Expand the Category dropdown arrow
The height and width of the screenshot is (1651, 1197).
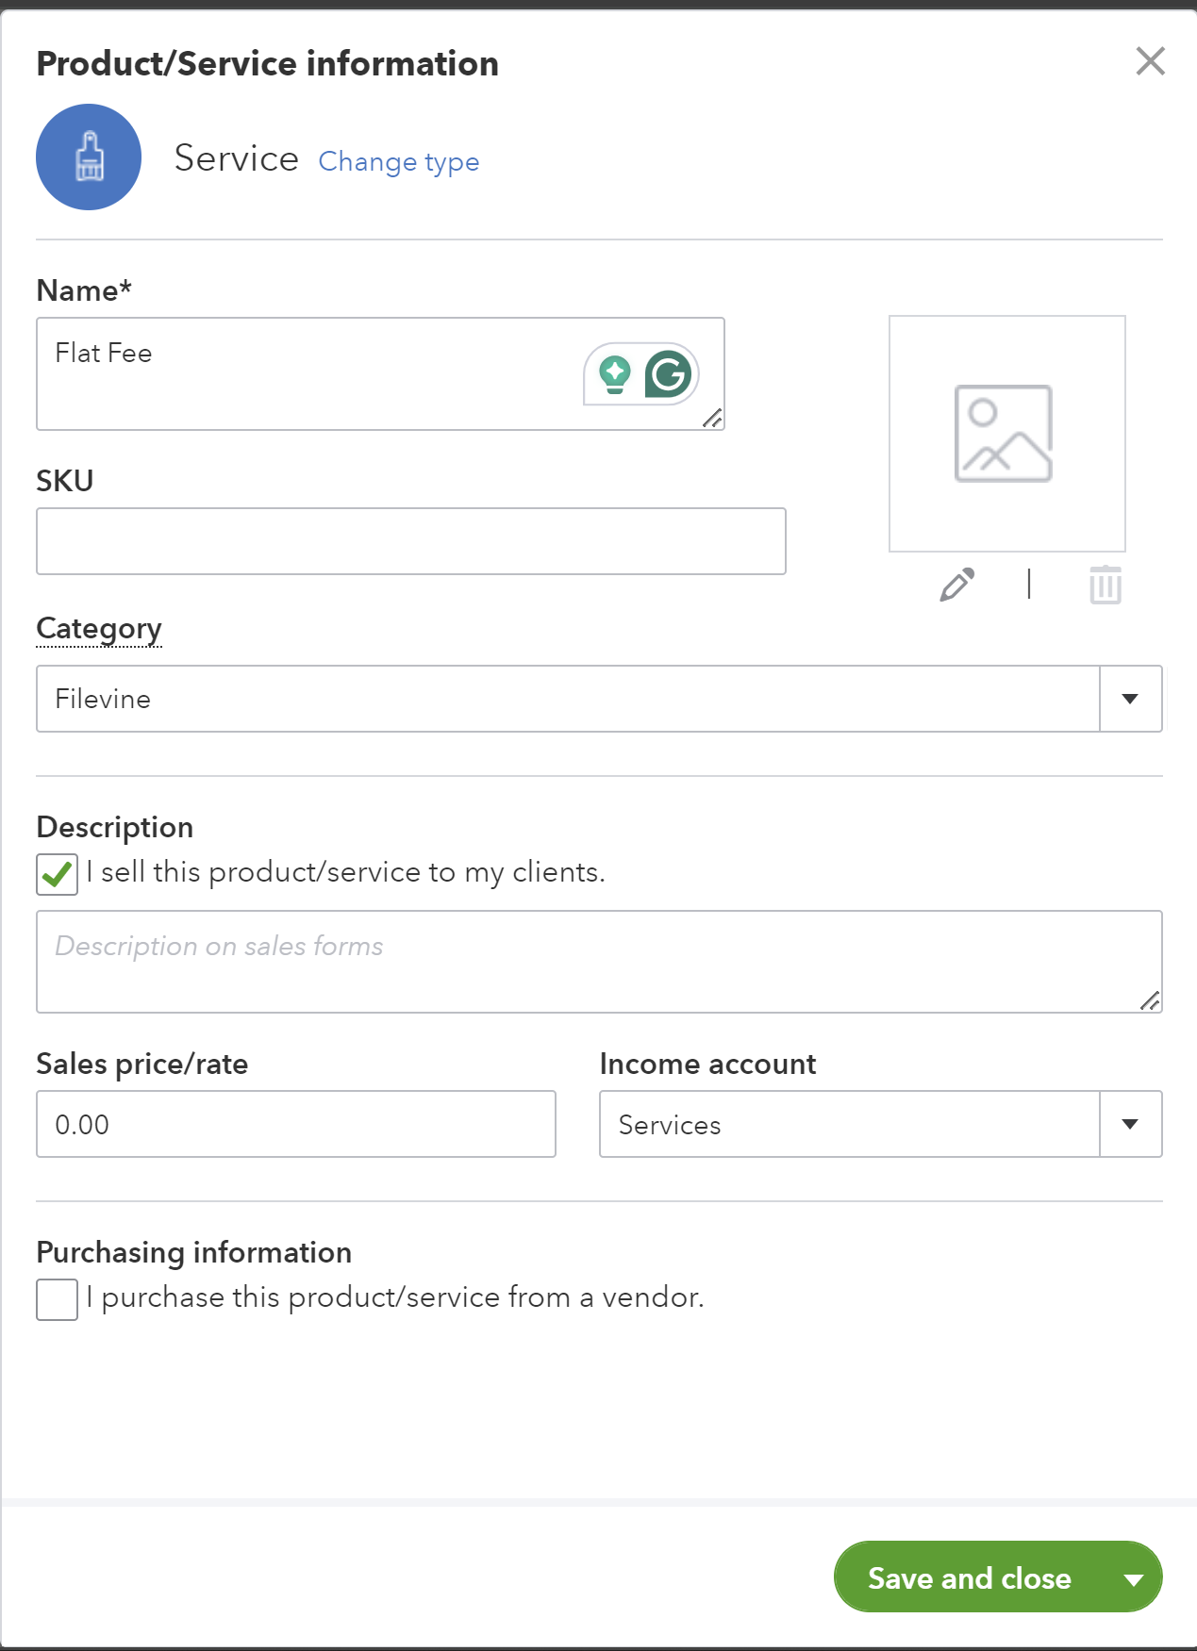click(x=1130, y=699)
